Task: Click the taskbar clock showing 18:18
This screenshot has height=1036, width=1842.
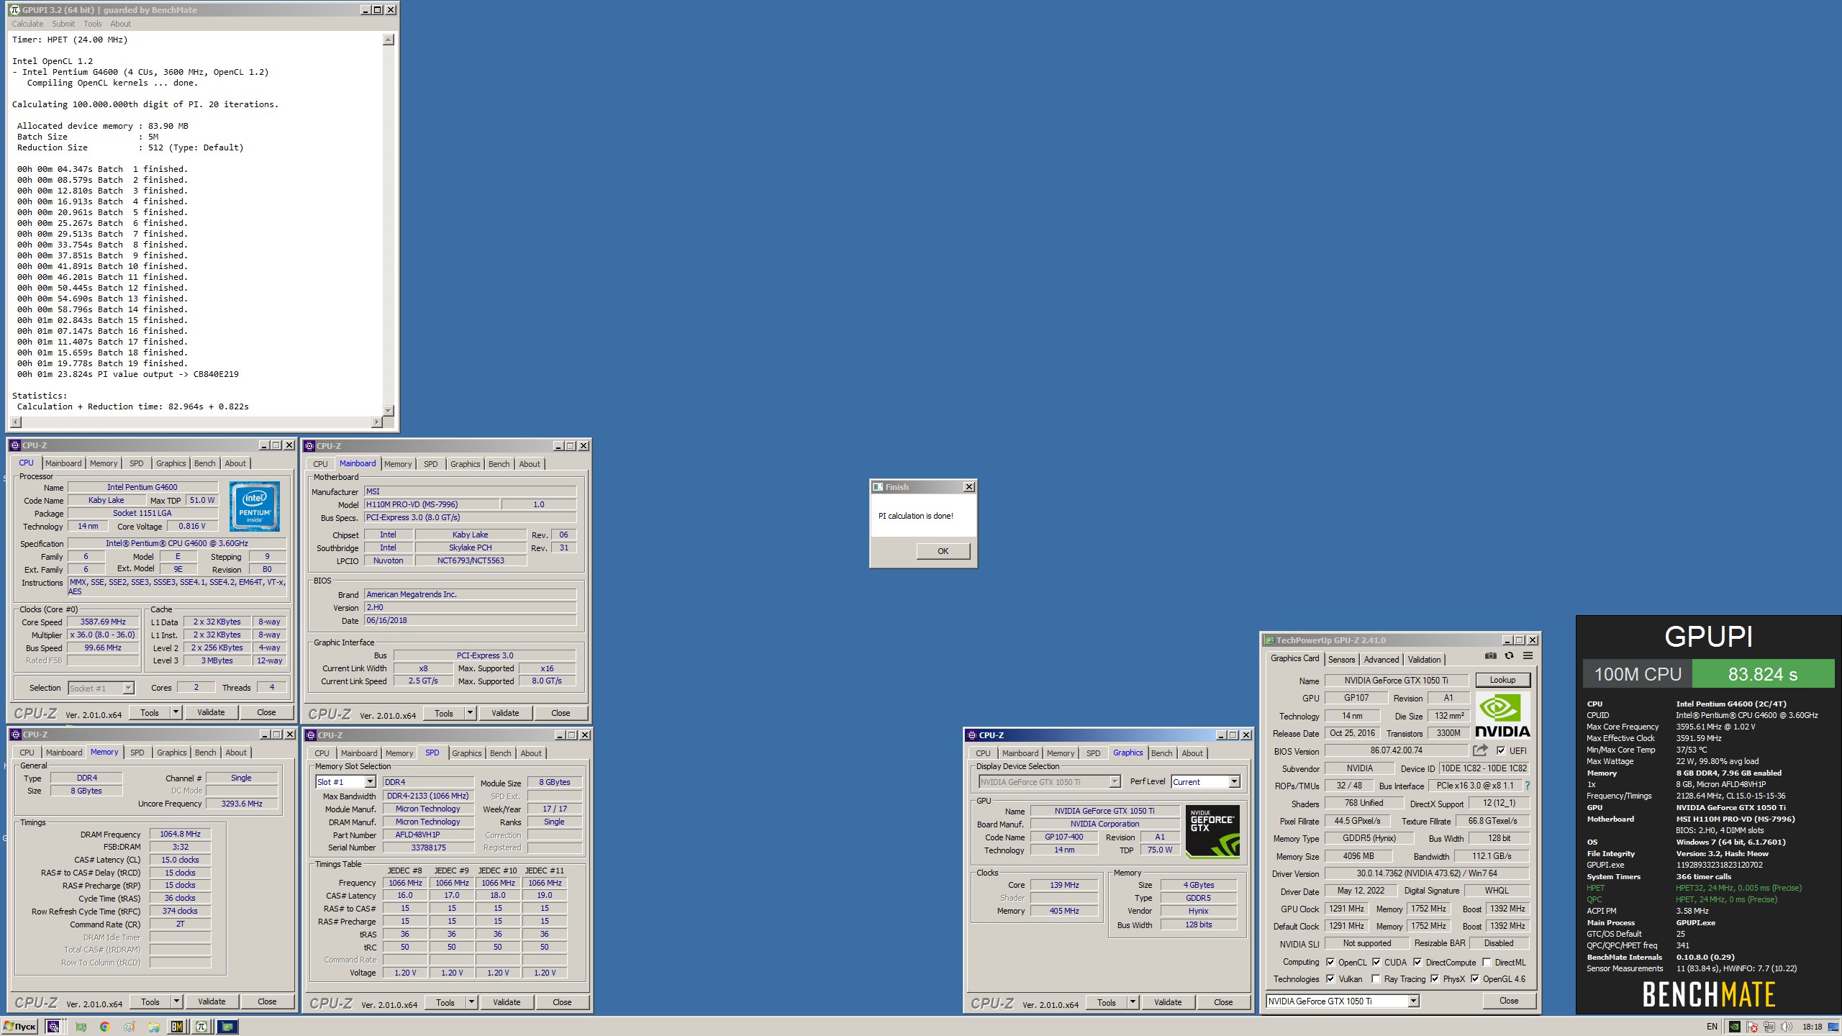Action: (1812, 1027)
